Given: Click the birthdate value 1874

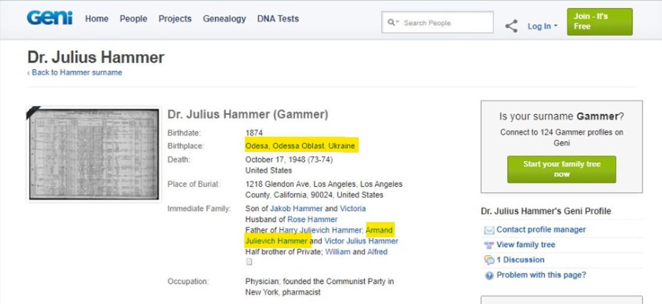Looking at the screenshot, I should pos(254,133).
